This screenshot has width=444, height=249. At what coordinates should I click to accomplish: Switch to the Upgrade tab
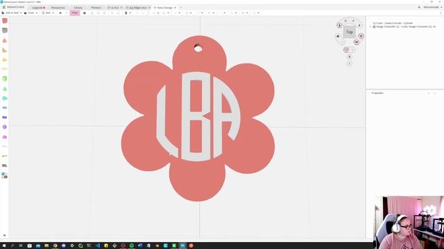[x=38, y=8]
